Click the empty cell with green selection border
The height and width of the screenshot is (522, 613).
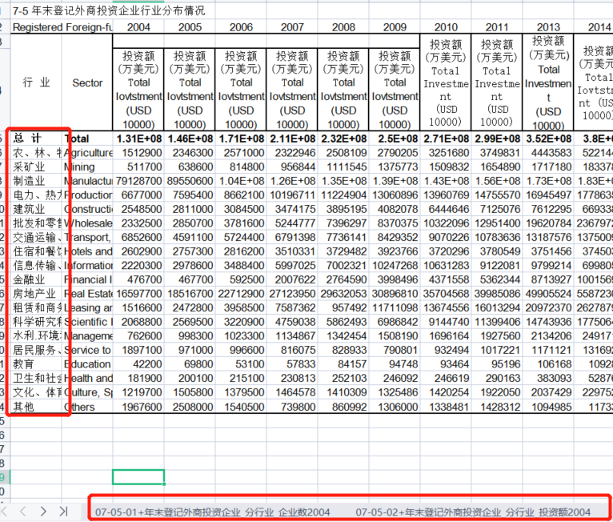138,477
